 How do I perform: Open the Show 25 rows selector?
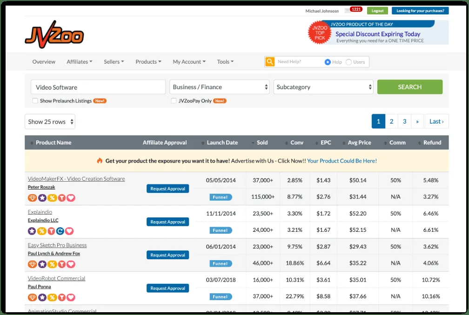click(x=50, y=122)
